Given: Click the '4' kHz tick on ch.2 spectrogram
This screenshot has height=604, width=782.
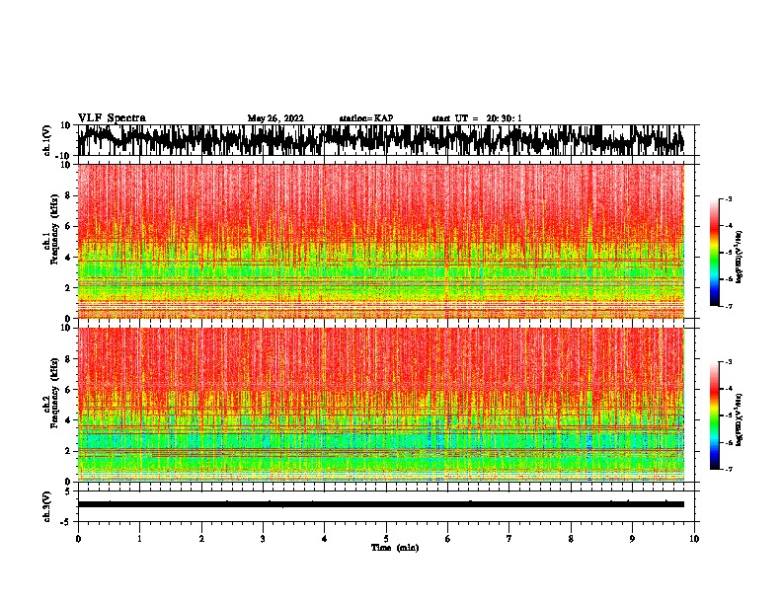Looking at the screenshot, I should pos(68,420).
